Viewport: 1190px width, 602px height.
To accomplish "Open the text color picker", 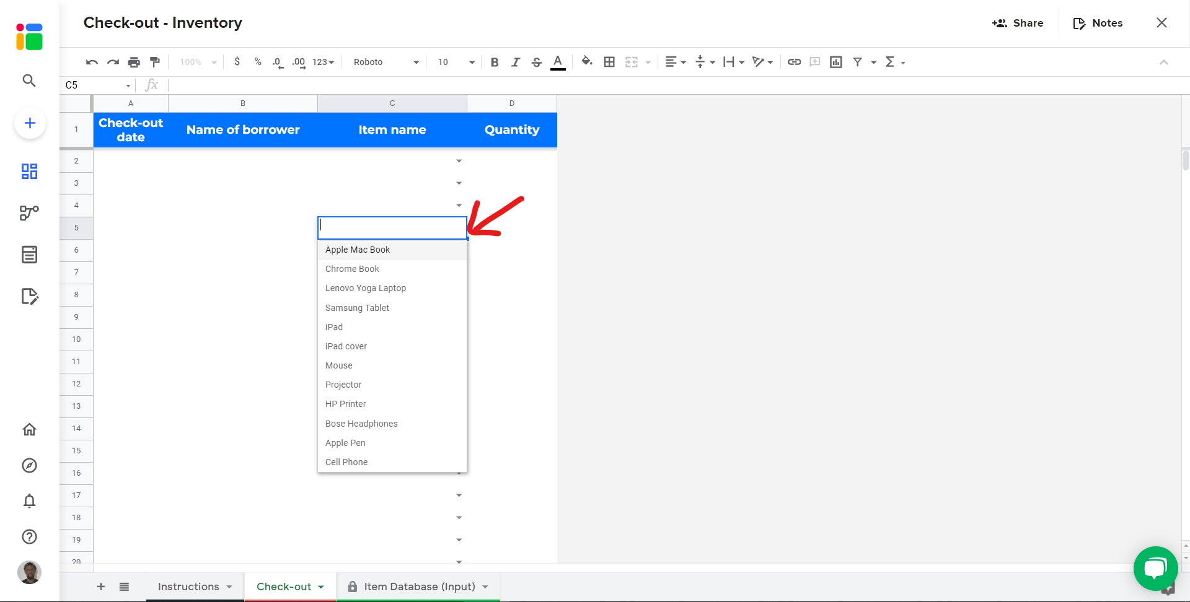I will [558, 62].
